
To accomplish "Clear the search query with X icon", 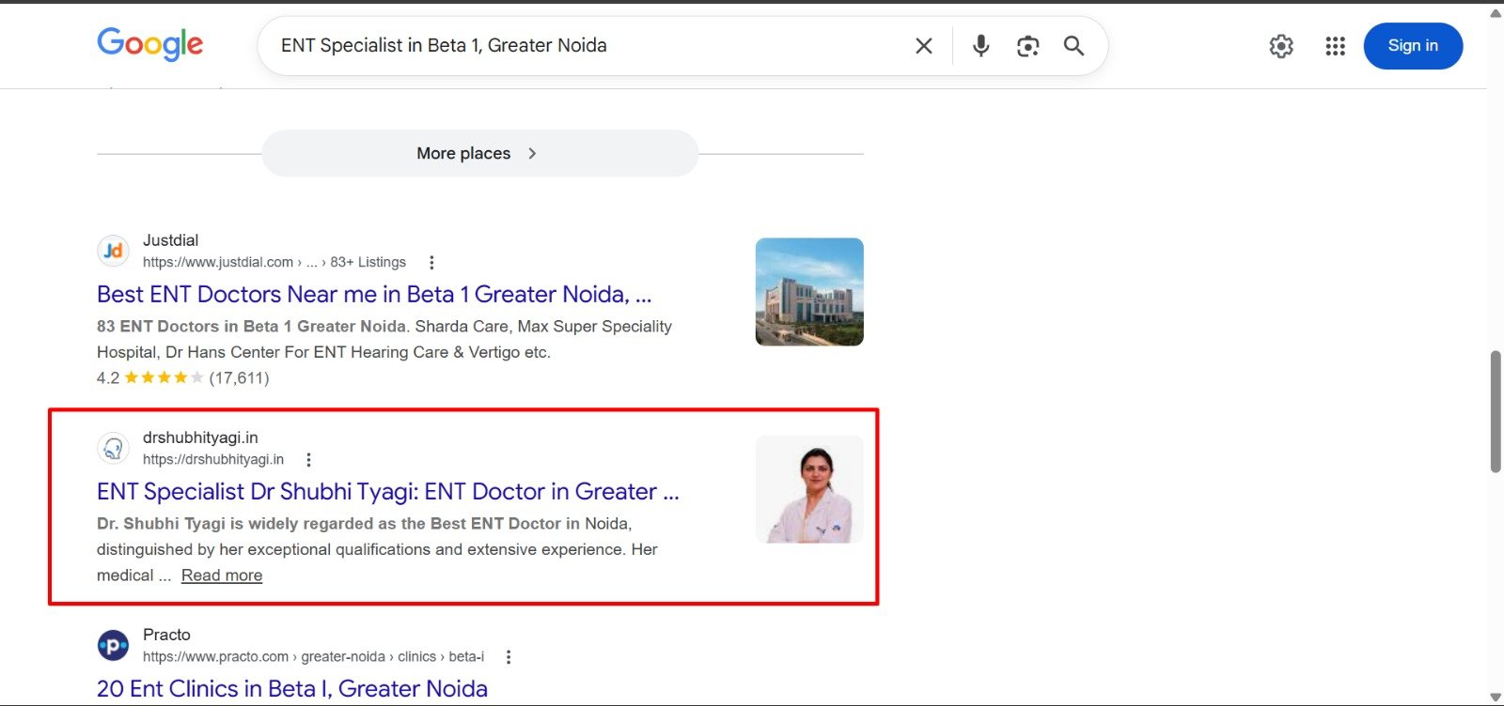I will pyautogui.click(x=923, y=46).
